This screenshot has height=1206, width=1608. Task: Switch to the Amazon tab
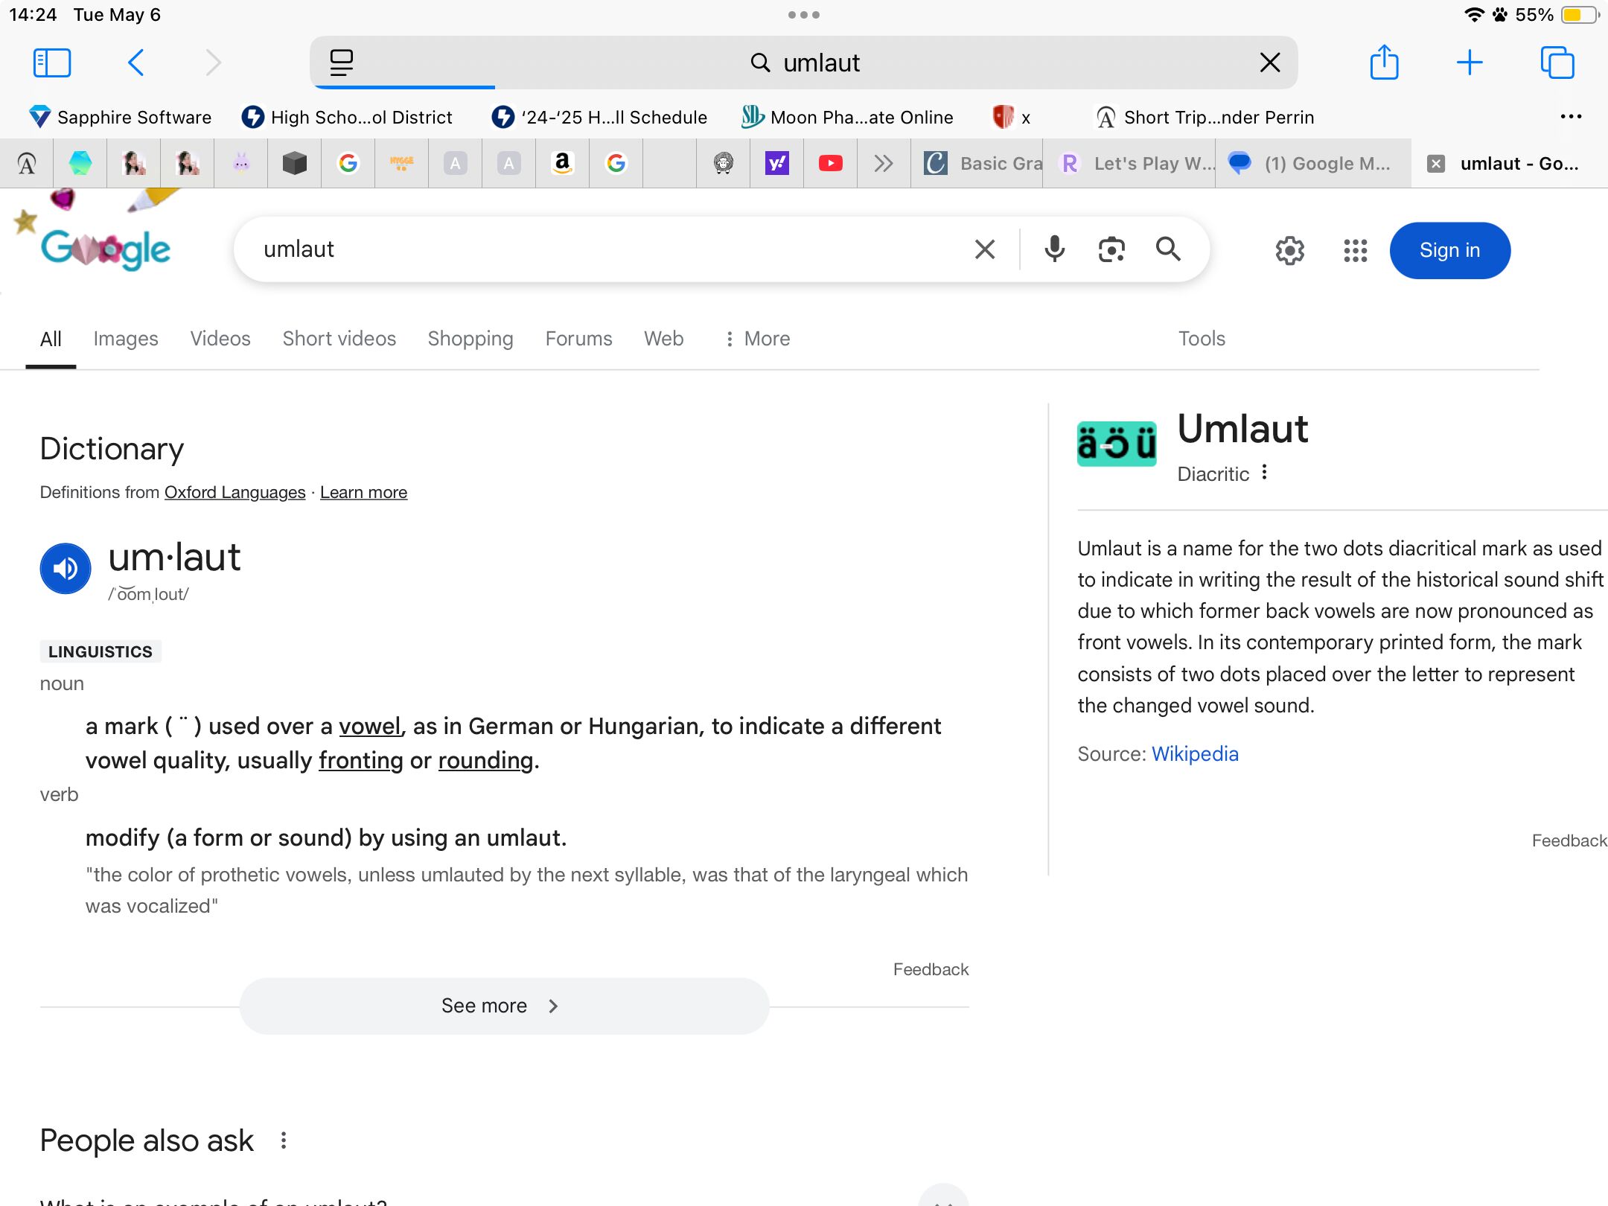(563, 164)
